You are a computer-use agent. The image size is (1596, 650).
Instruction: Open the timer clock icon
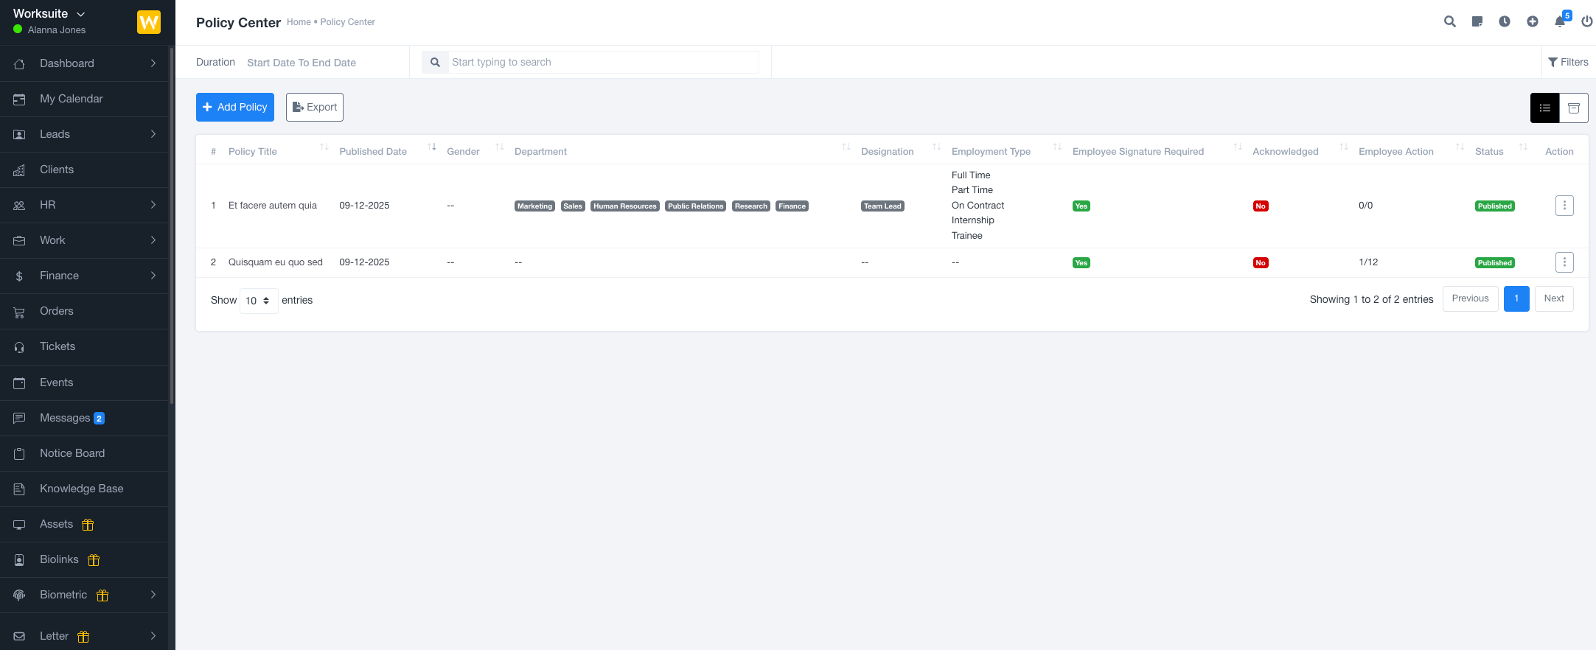pos(1505,22)
